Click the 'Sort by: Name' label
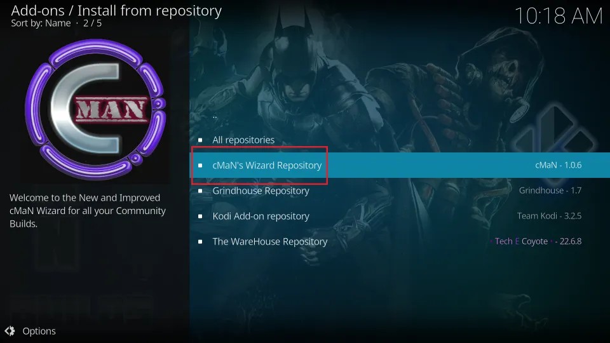 [41, 24]
